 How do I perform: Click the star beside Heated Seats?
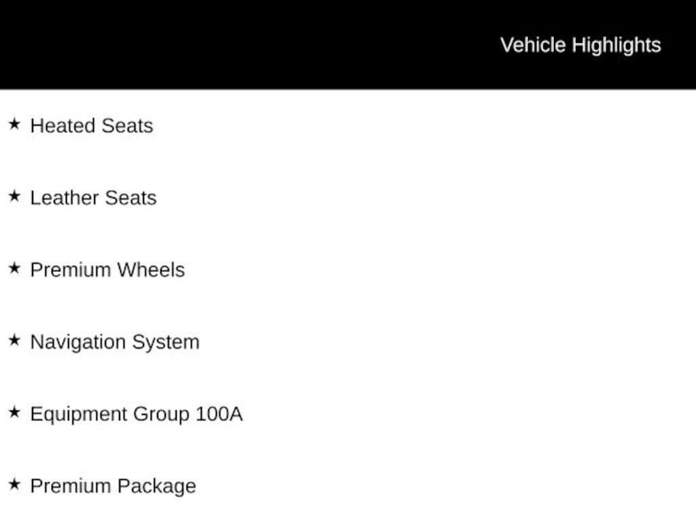(14, 124)
